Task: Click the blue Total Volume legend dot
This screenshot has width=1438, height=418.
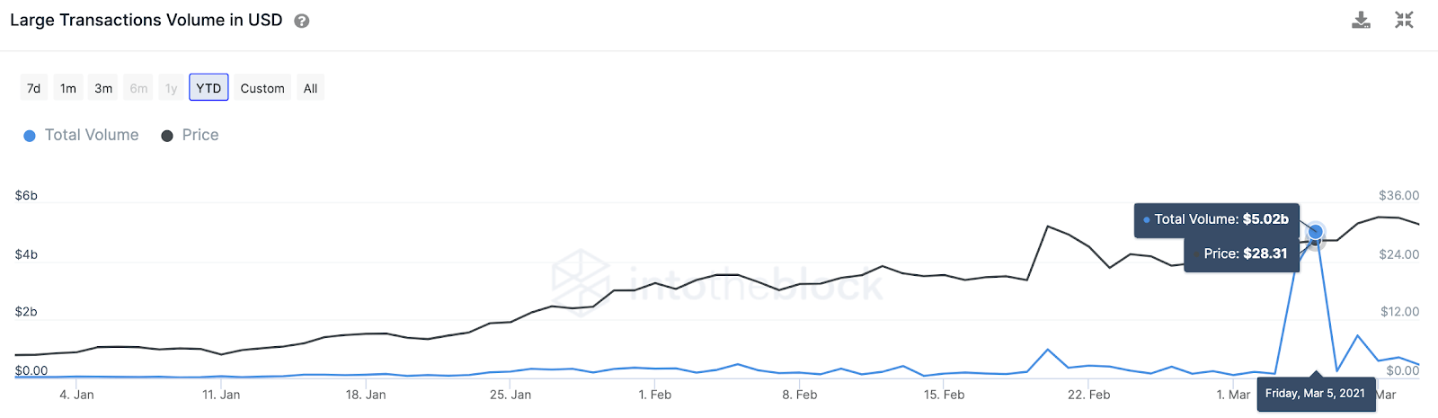Action: 30,136
